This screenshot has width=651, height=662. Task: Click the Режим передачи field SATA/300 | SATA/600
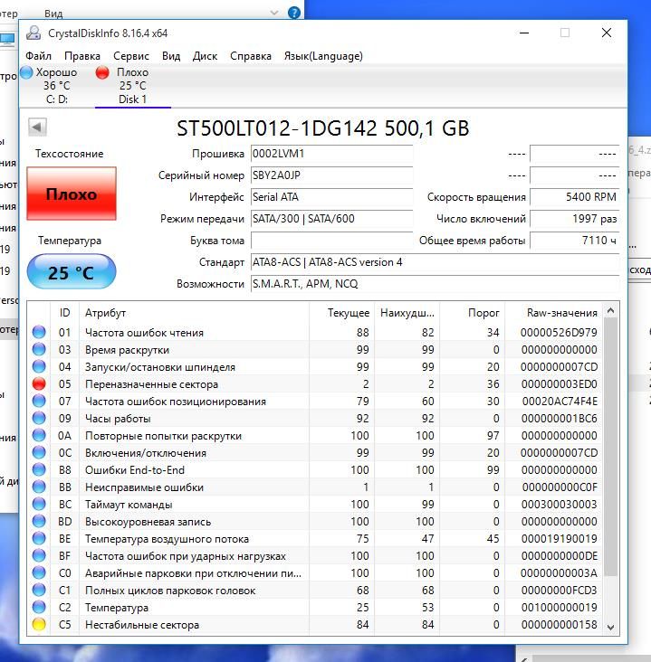pos(332,219)
